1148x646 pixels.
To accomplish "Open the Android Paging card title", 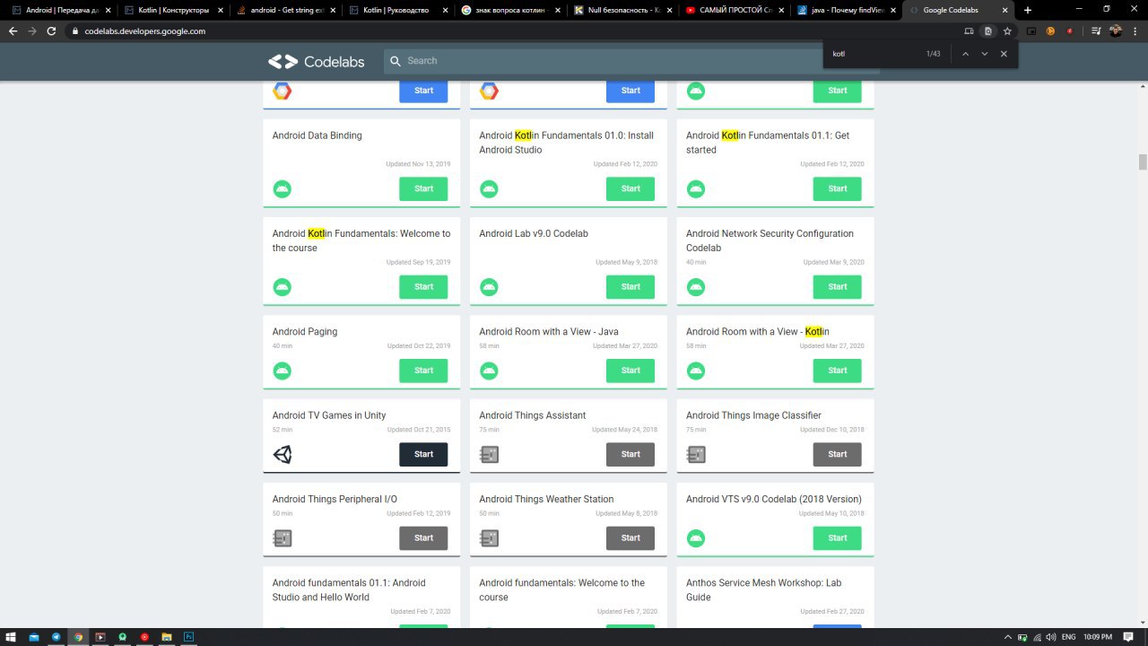I will pos(305,332).
